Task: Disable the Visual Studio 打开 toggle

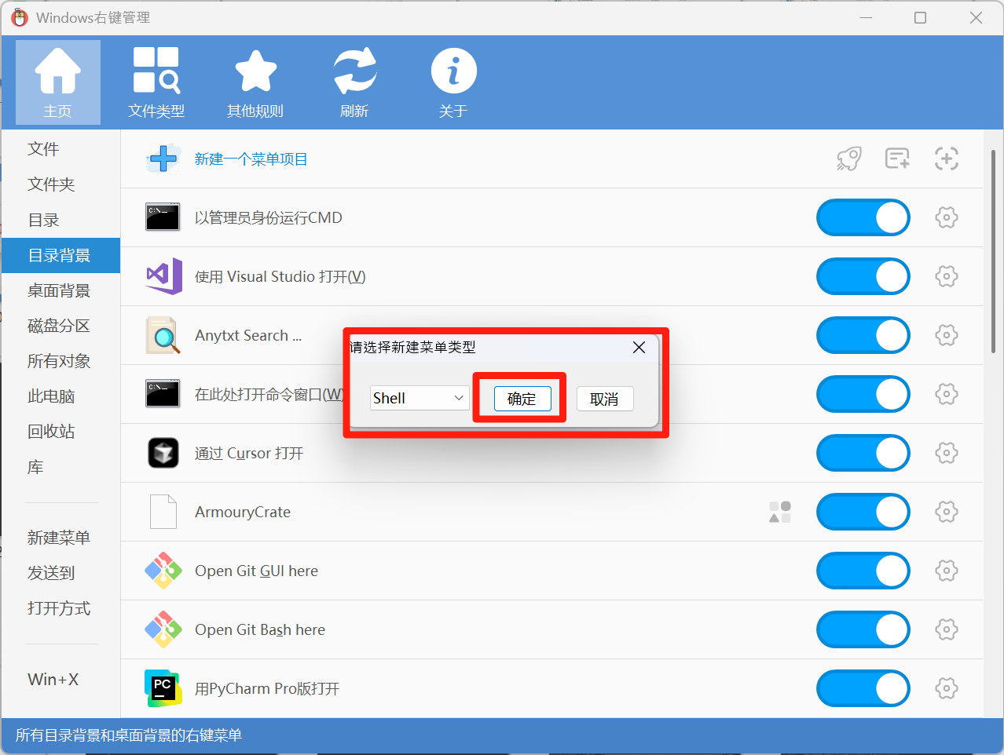Action: (863, 276)
